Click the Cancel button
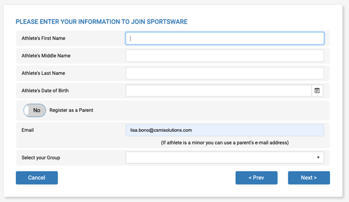349x202 pixels. (37, 178)
